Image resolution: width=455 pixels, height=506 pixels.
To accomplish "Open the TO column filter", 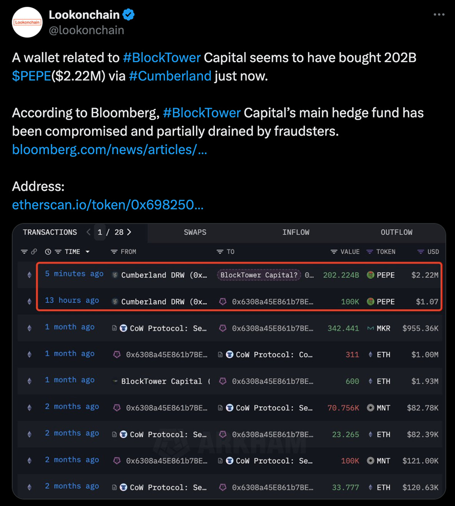I will pos(220,252).
